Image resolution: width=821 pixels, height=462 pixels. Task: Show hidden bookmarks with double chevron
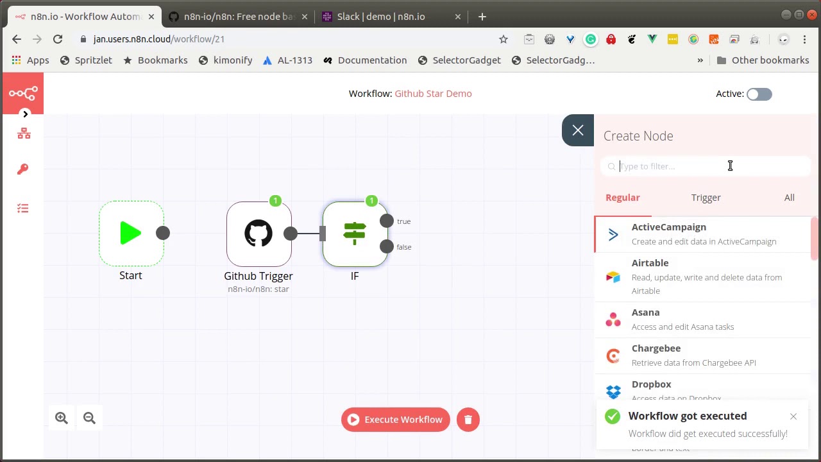[x=700, y=60]
